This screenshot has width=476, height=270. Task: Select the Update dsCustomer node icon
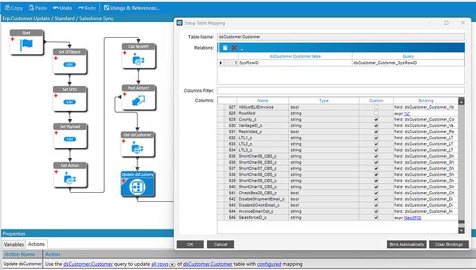(137, 187)
